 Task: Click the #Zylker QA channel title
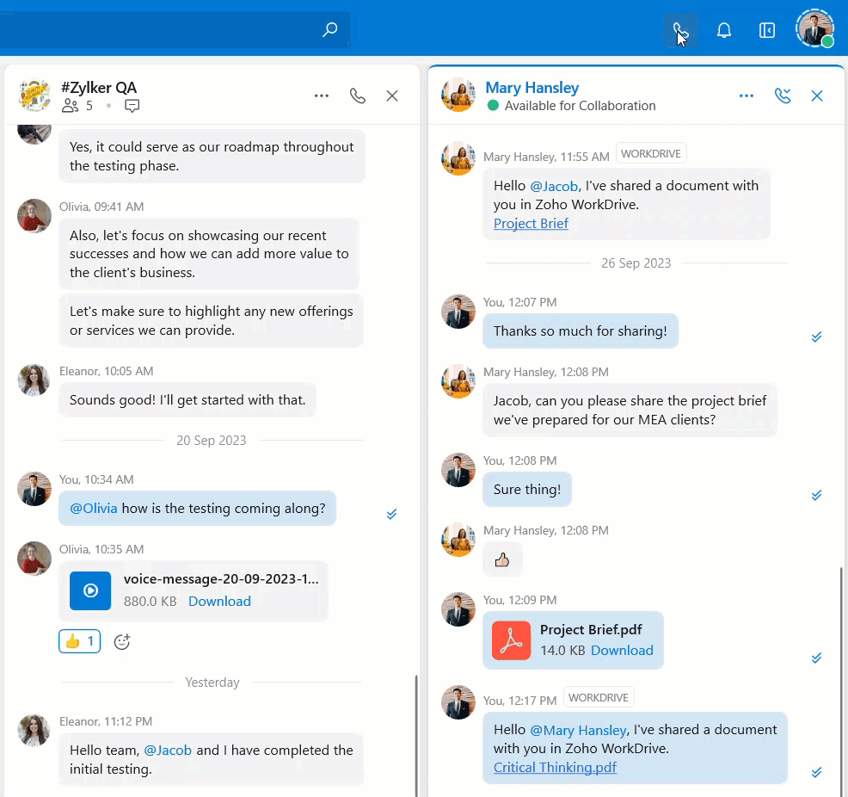click(98, 88)
